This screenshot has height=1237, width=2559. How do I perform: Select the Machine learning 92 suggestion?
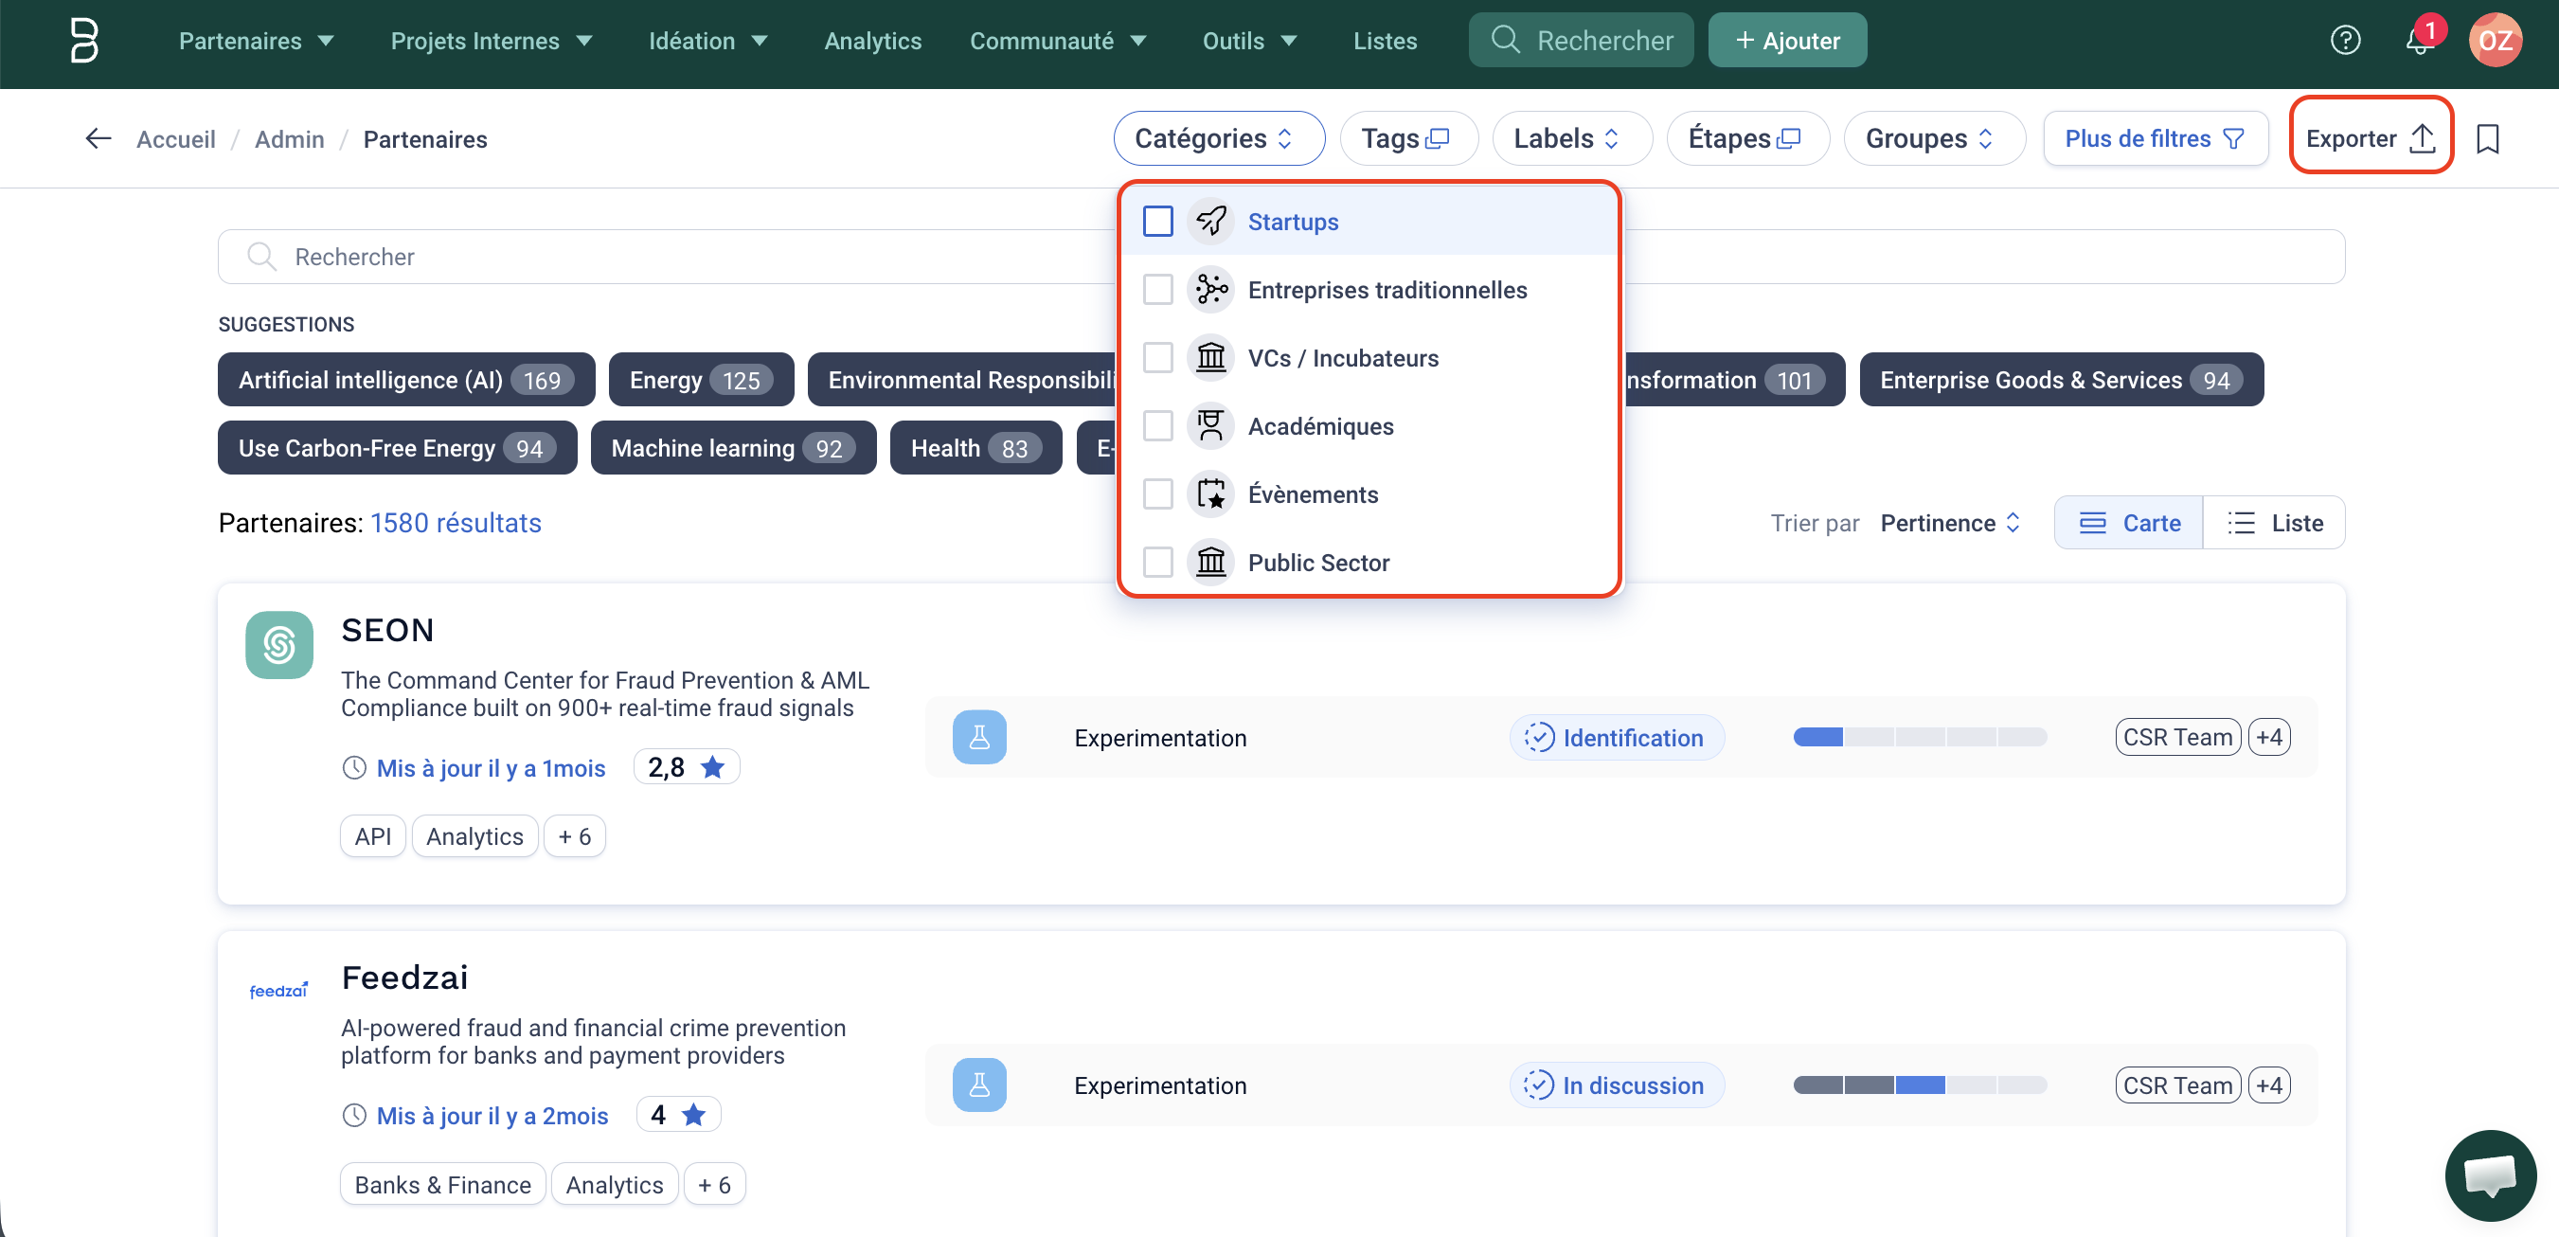point(733,448)
